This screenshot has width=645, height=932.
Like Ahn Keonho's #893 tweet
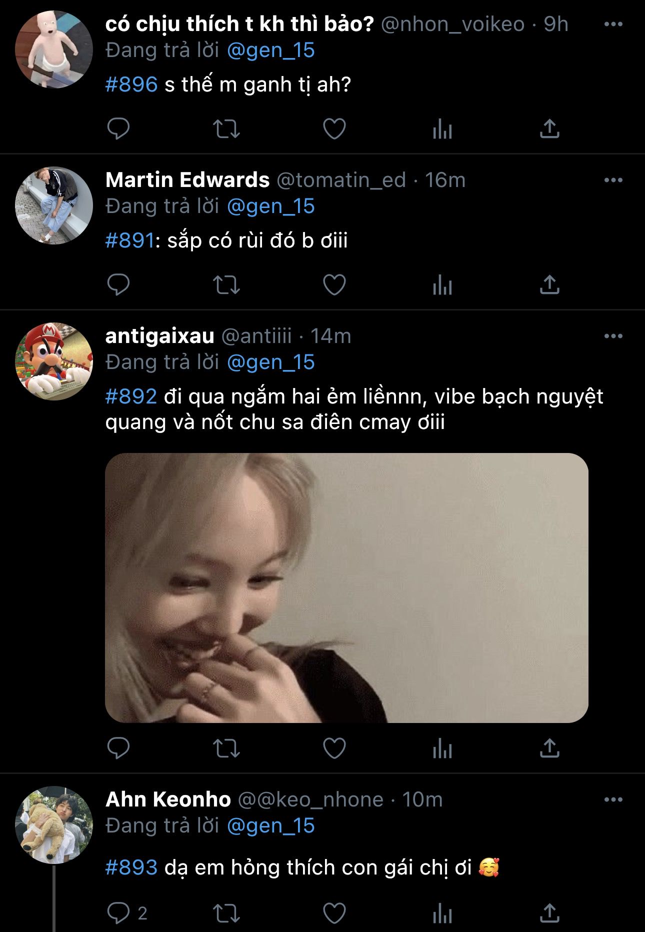click(334, 913)
